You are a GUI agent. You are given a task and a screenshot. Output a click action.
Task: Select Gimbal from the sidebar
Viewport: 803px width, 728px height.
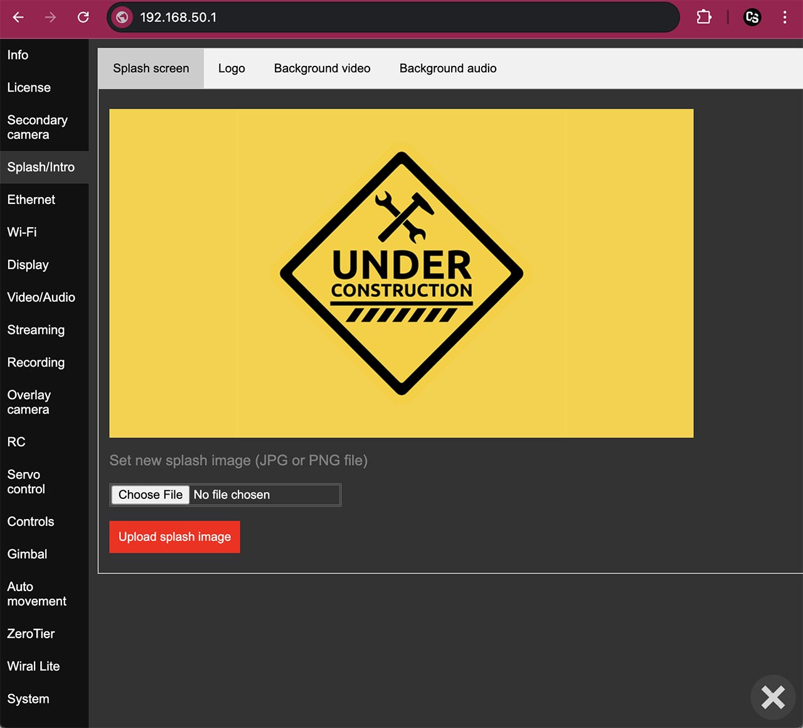pyautogui.click(x=27, y=554)
